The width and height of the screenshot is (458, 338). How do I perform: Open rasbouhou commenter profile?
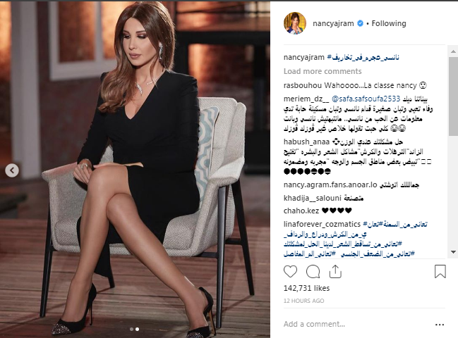click(x=303, y=85)
